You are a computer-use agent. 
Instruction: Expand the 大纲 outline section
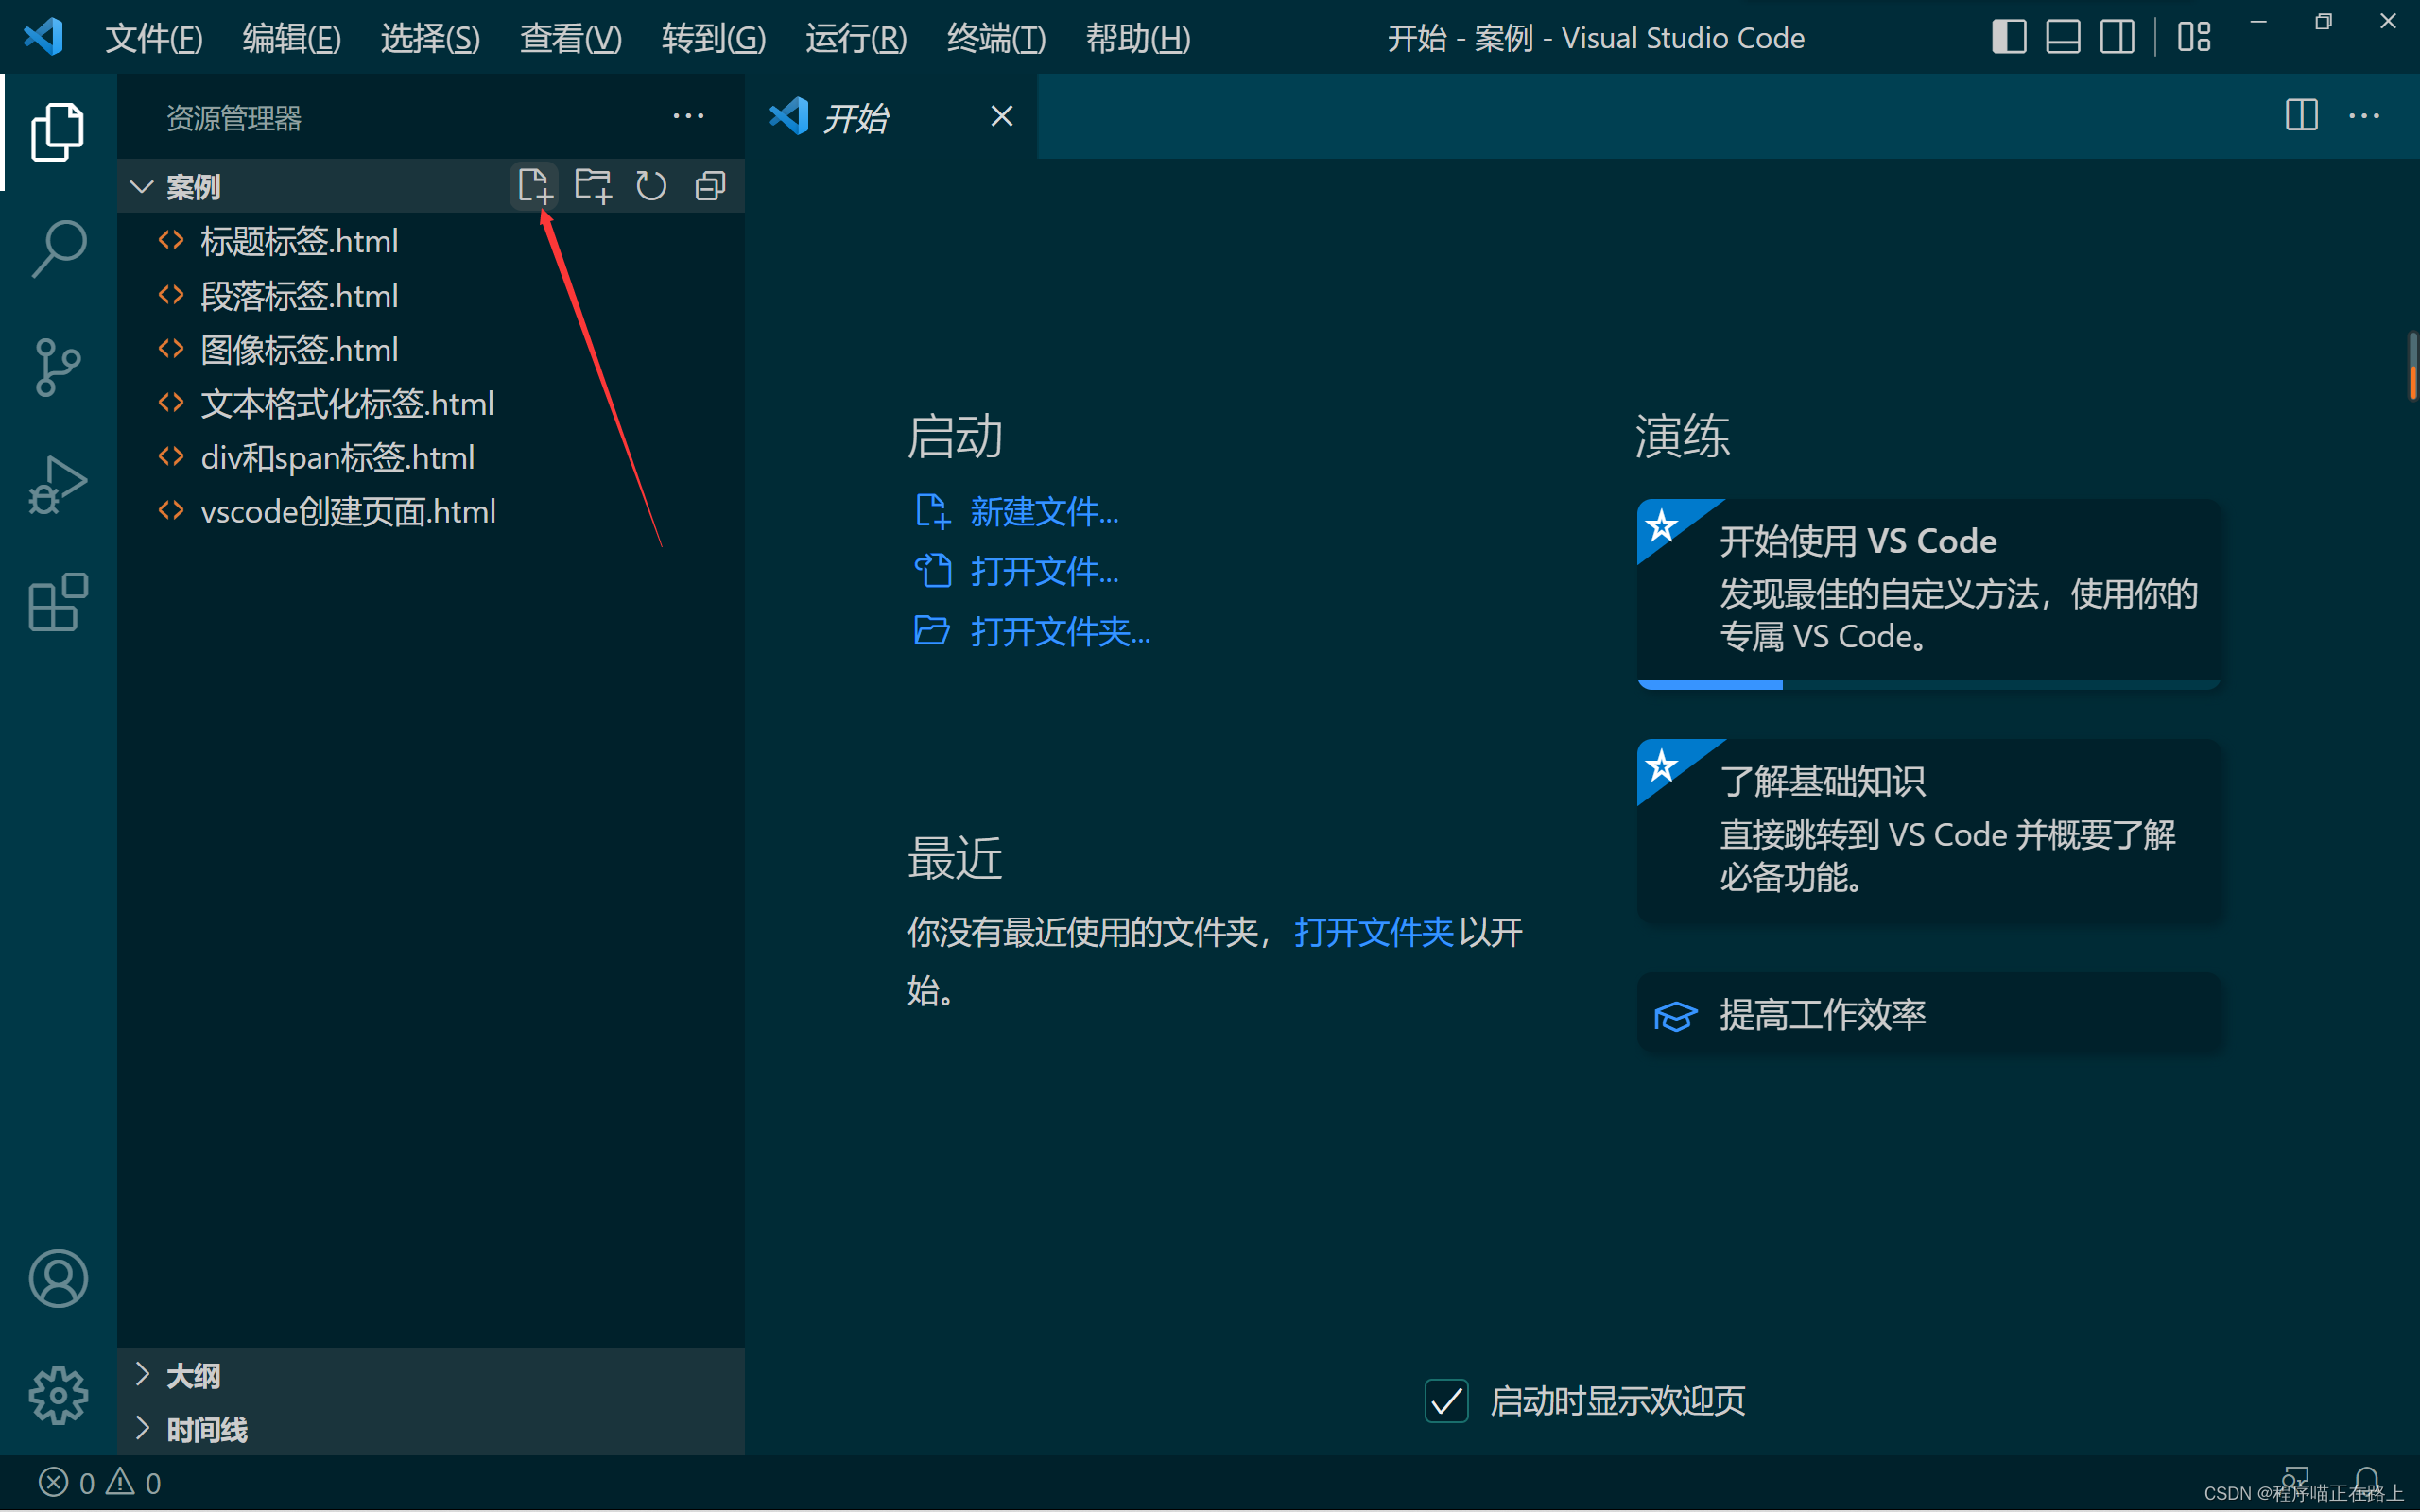(431, 1375)
